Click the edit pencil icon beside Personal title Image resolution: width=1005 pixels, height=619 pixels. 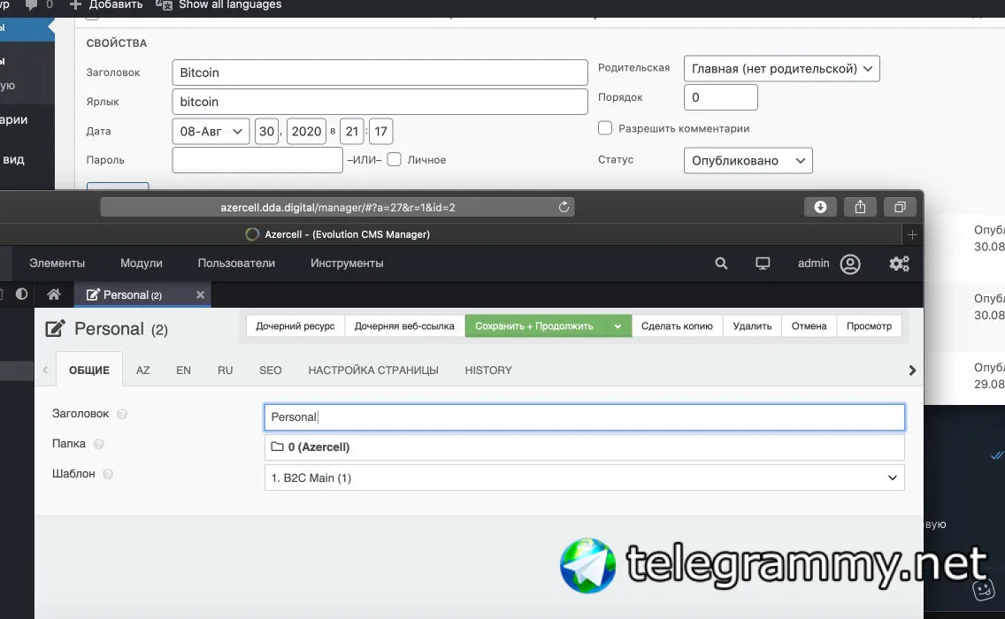(55, 329)
